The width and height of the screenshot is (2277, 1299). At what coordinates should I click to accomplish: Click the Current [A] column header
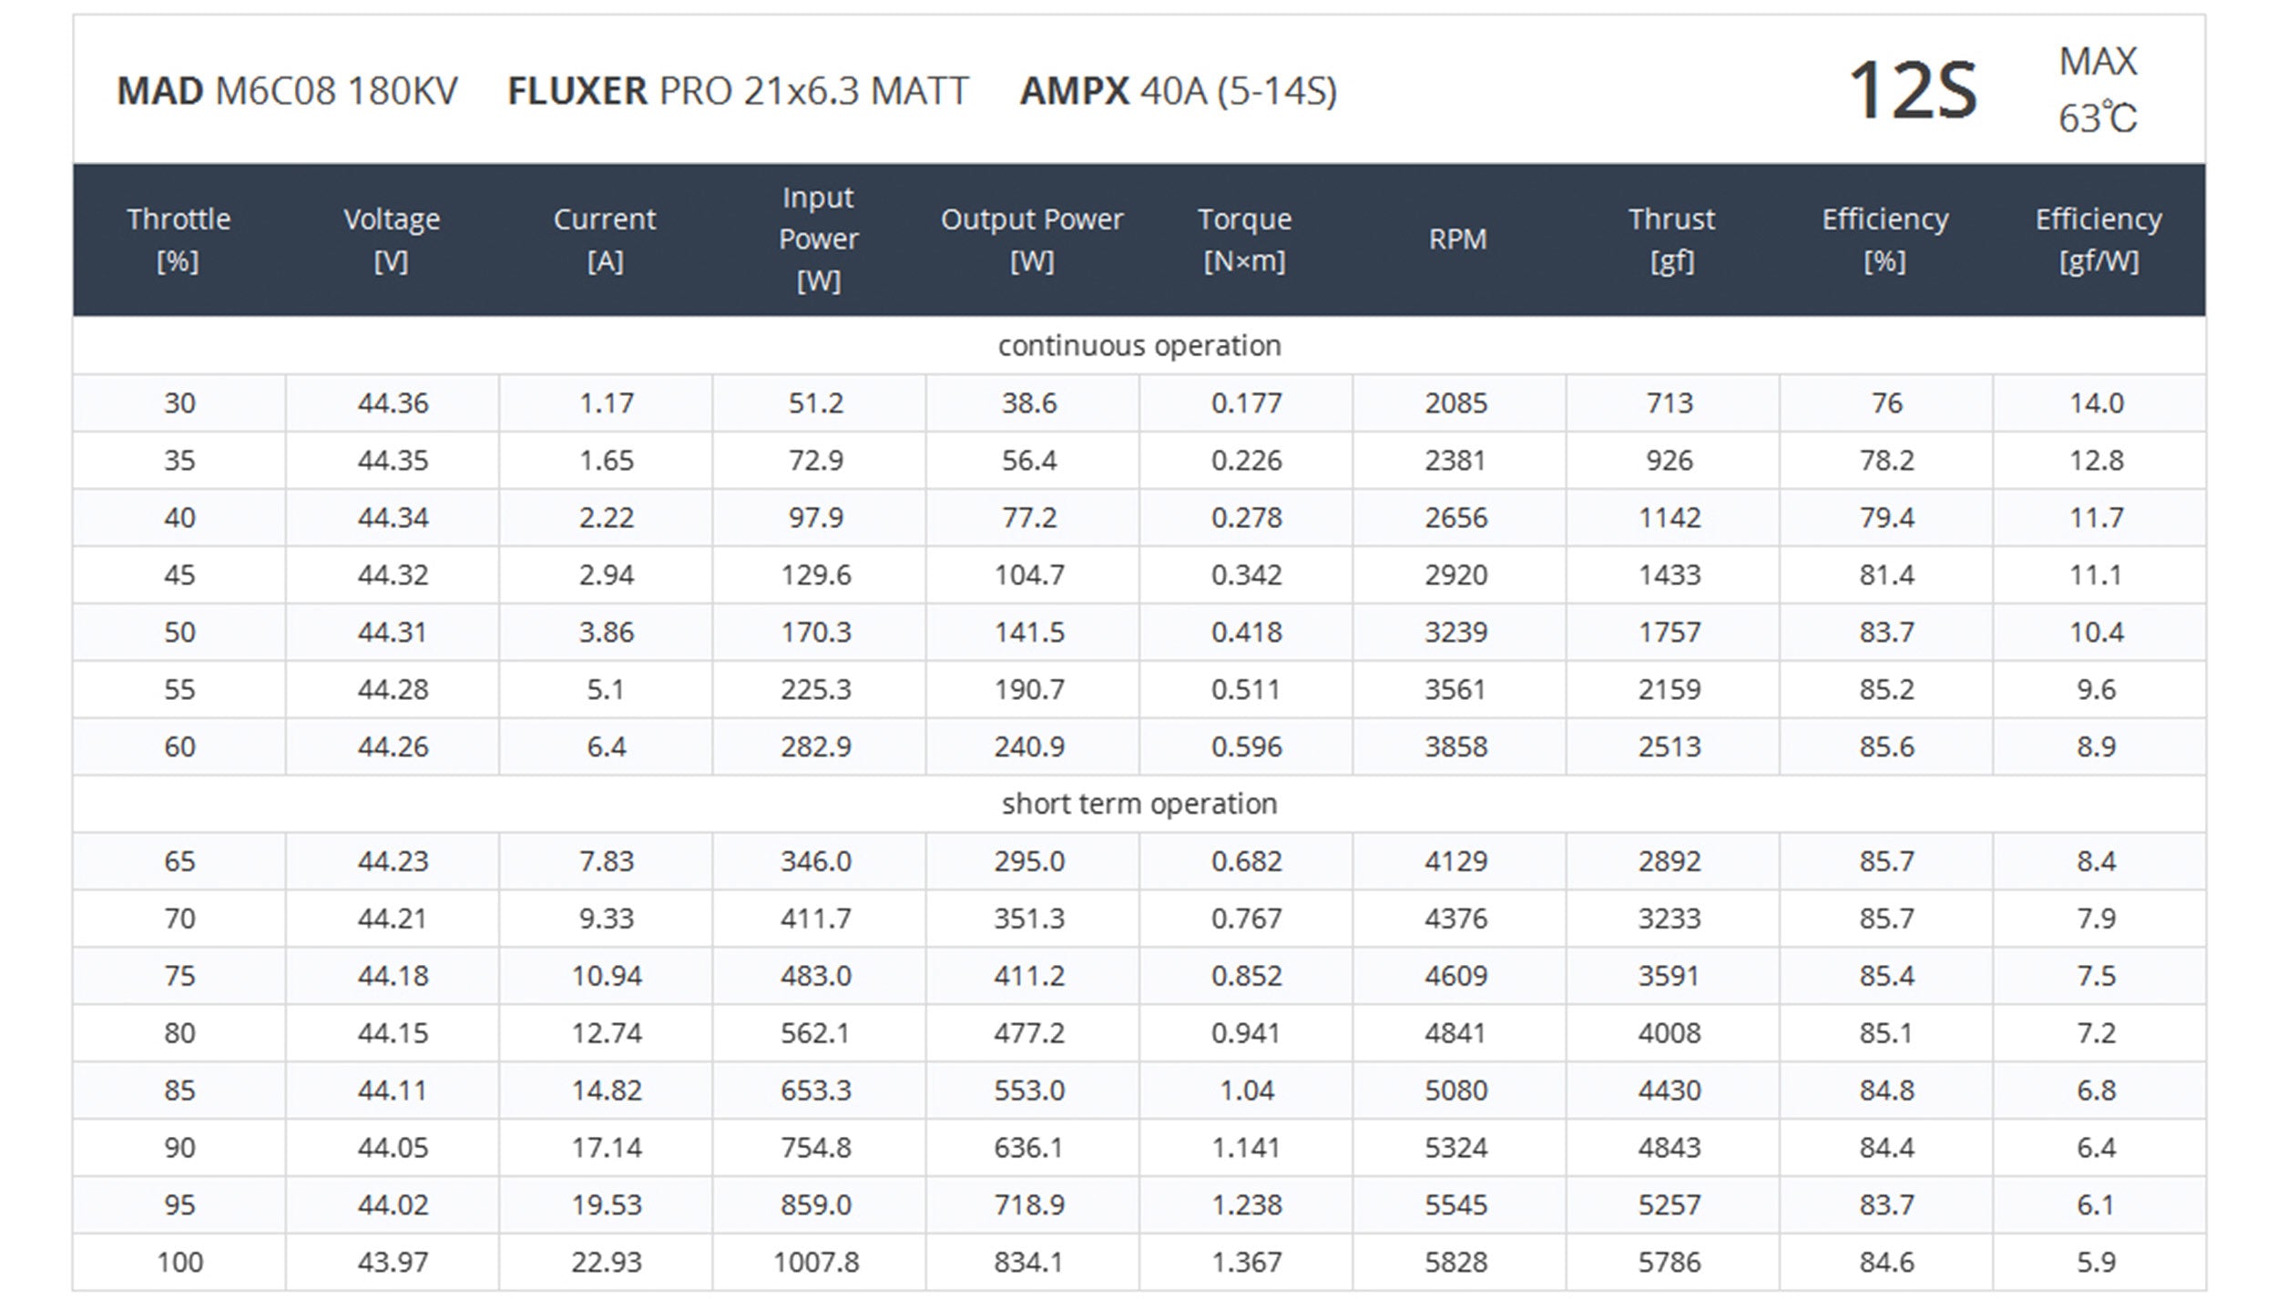tap(605, 239)
